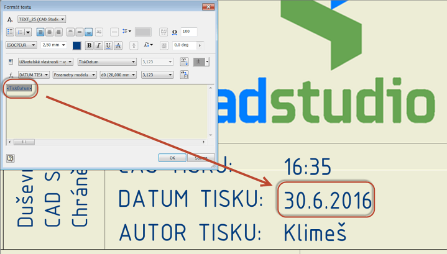This screenshot has width=447, height=254.
Task: Open the line spacing dropdown
Action: (x=127, y=31)
